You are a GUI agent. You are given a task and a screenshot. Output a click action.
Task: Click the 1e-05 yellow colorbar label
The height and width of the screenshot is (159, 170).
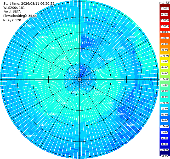165,62
